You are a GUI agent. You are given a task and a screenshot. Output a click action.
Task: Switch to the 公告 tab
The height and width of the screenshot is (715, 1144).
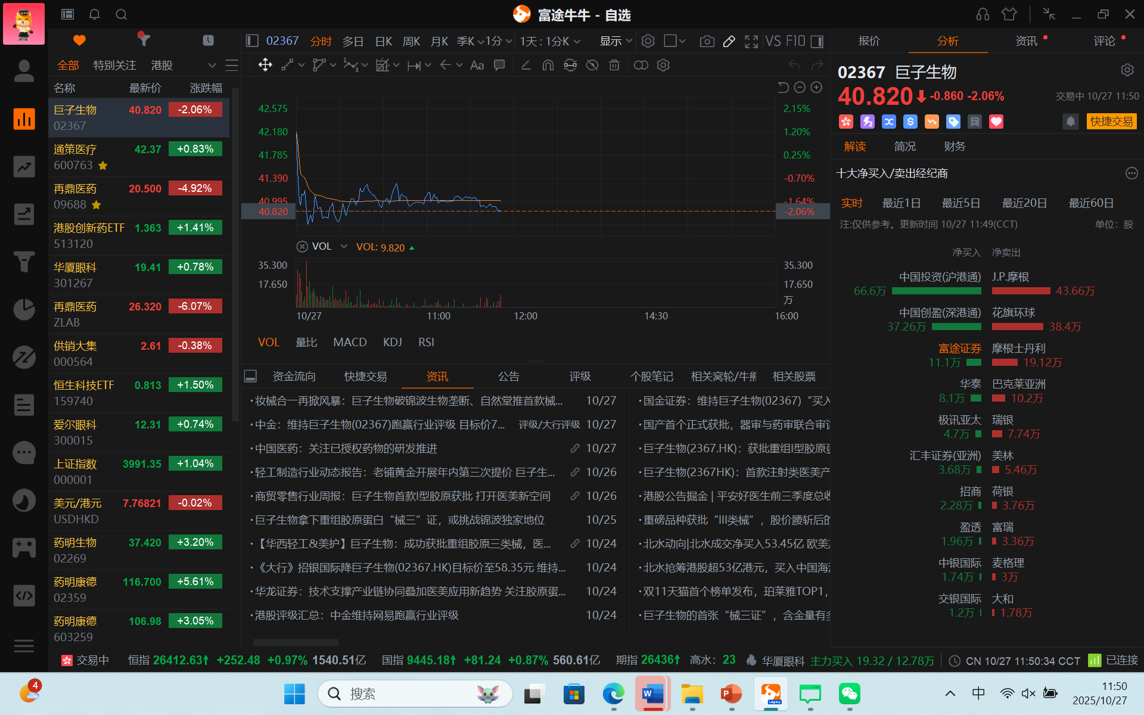click(x=508, y=377)
